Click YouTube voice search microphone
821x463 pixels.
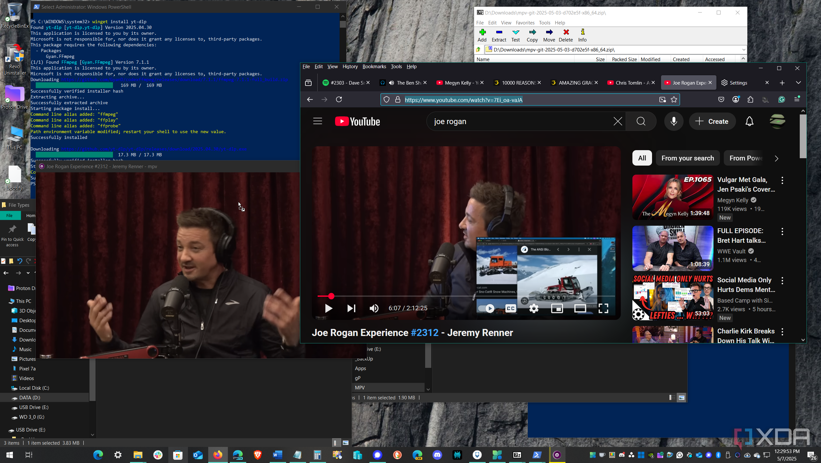[674, 121]
